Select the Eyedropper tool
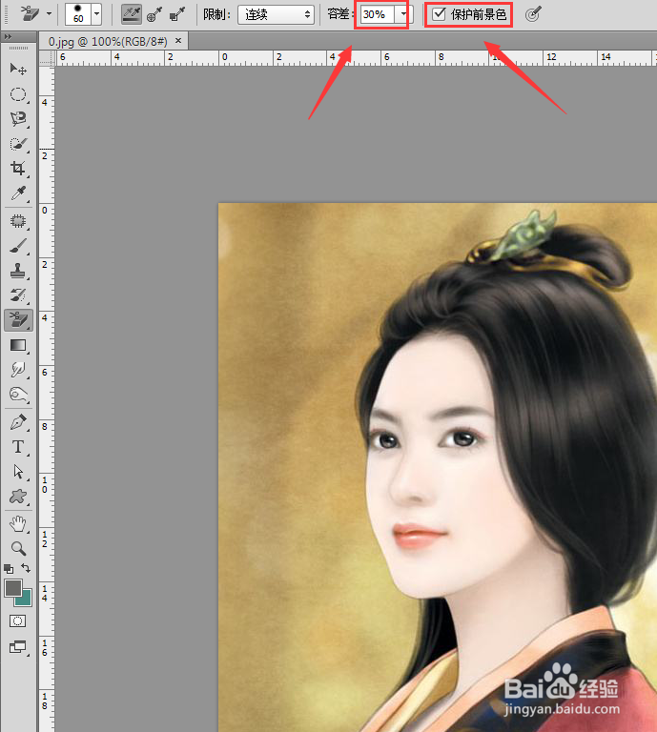657x732 pixels. (x=18, y=193)
